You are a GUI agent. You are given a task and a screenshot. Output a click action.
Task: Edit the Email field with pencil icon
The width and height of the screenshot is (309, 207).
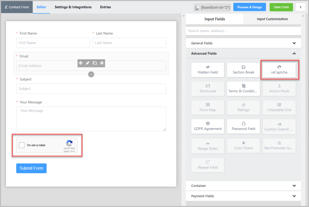tap(88, 63)
